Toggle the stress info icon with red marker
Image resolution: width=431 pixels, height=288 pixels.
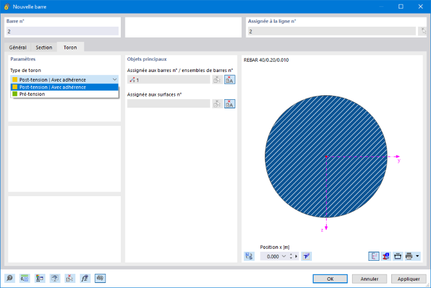[386, 256]
